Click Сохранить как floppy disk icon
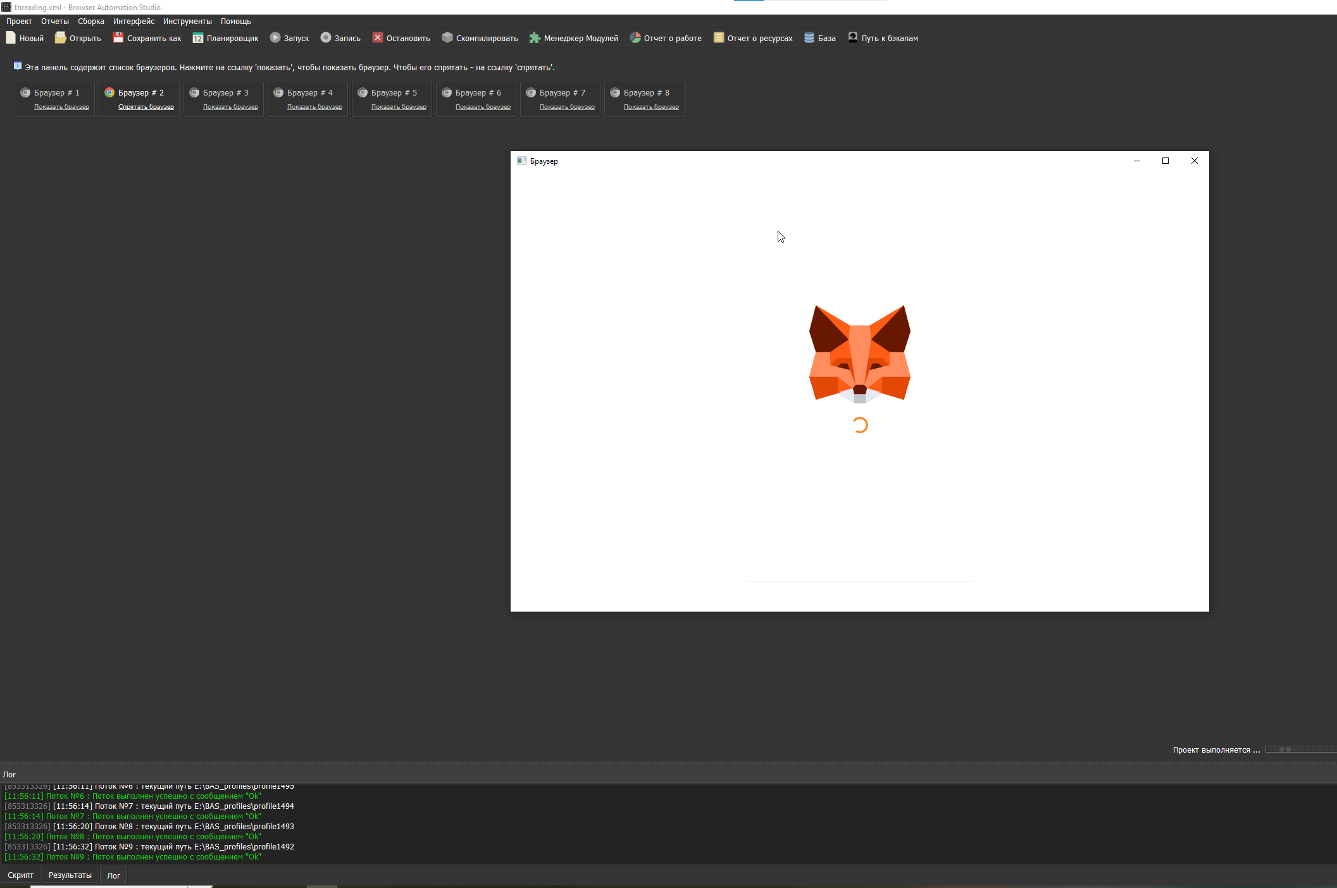 (118, 38)
